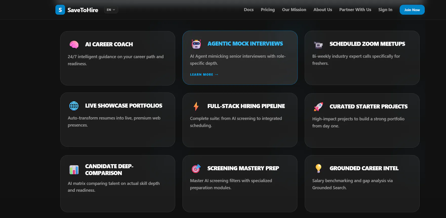Select the Screening Mastery Prep heading

(243, 168)
